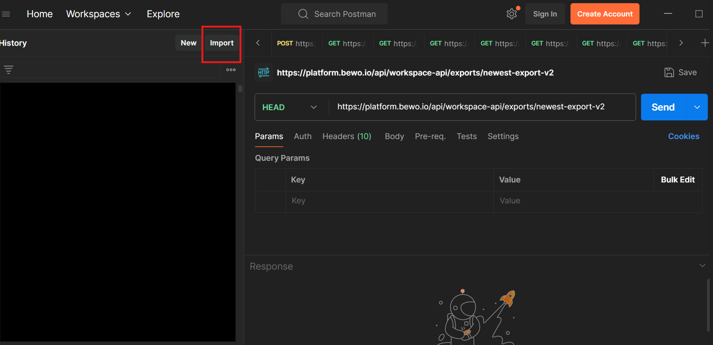Click the Response panel scrollbar

pos(708,305)
